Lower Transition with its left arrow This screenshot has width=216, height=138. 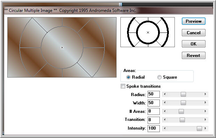tap(165, 120)
